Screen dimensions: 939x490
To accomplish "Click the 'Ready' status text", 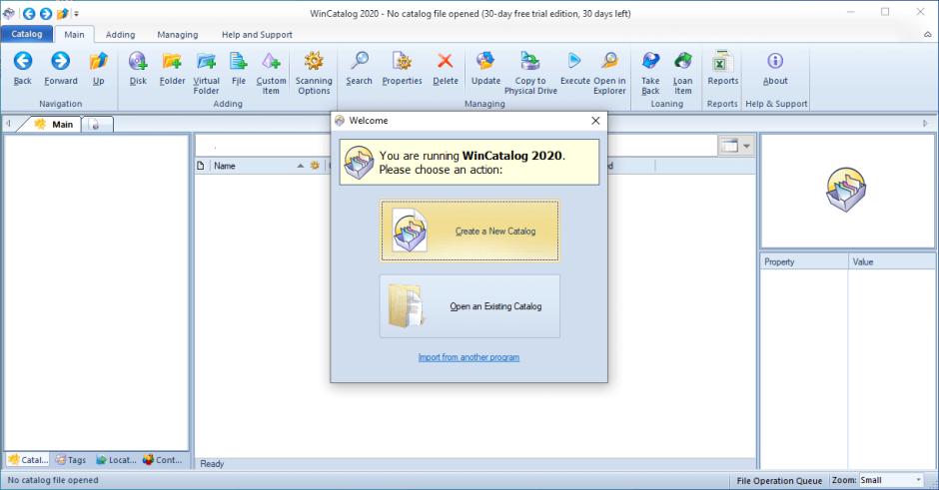I will point(212,464).
